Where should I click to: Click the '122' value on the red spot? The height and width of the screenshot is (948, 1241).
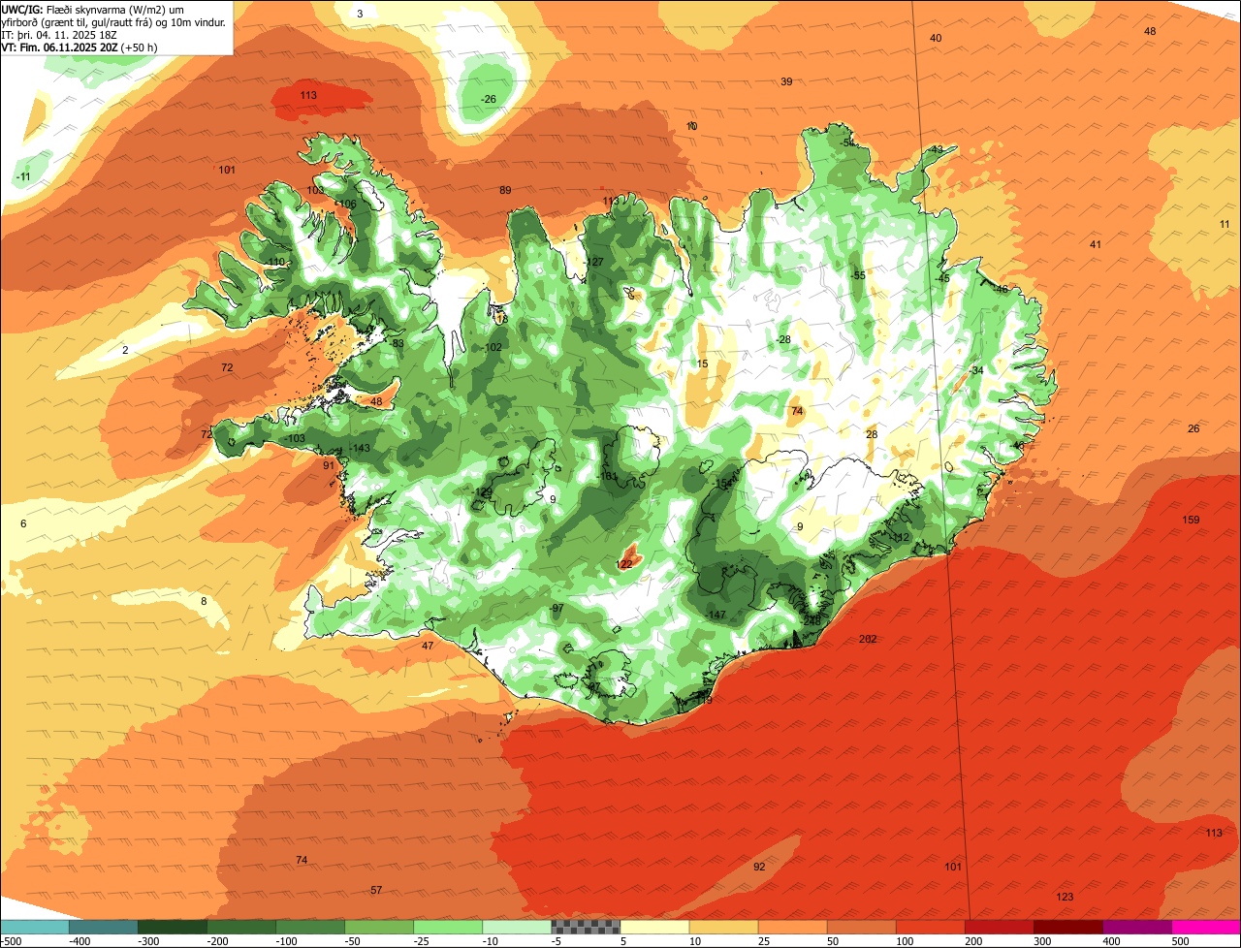pos(624,564)
